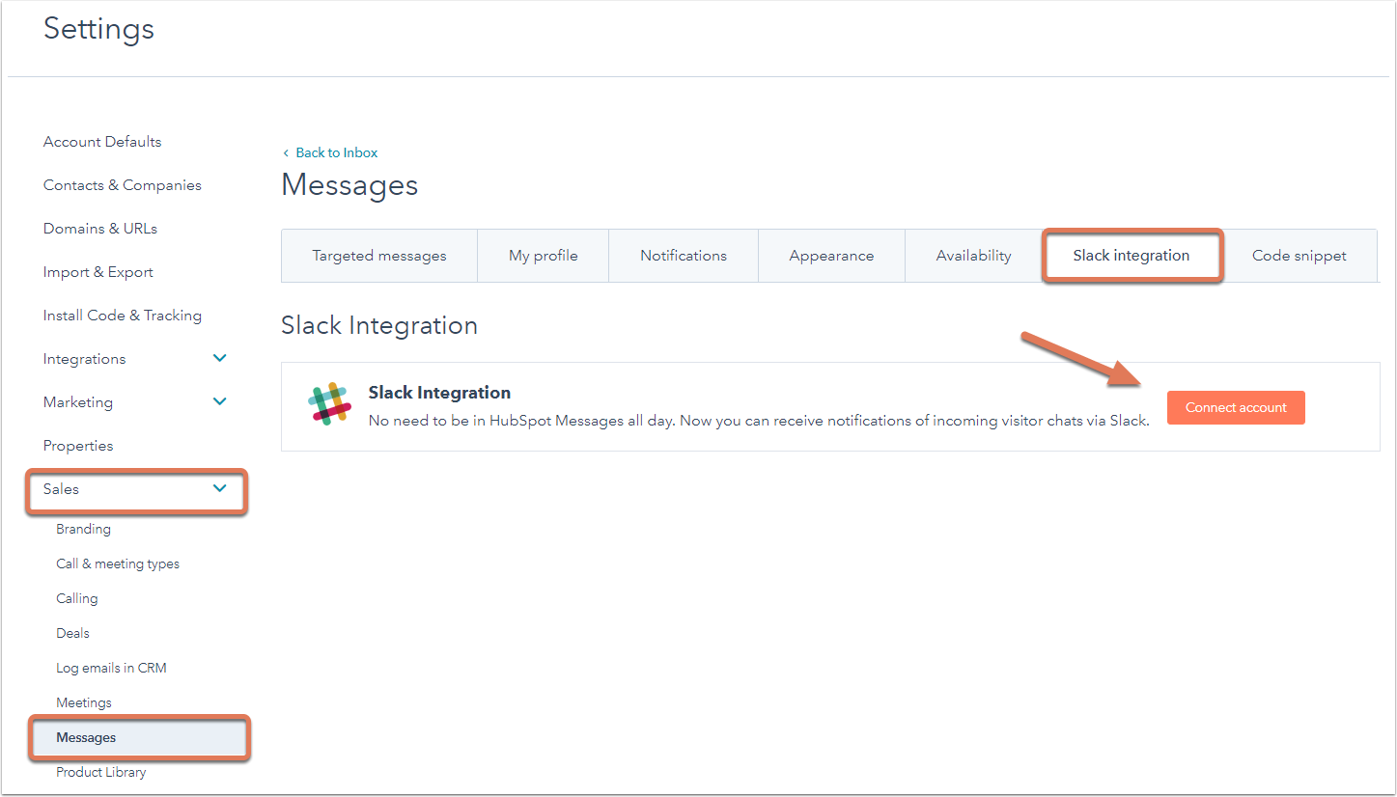This screenshot has width=1397, height=797.
Task: Click the Marketing sidebar label
Action: [x=78, y=402]
